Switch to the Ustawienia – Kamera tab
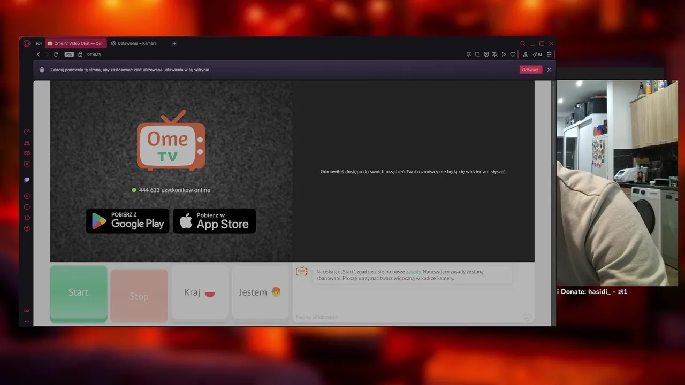The height and width of the screenshot is (385, 685). tap(134, 43)
